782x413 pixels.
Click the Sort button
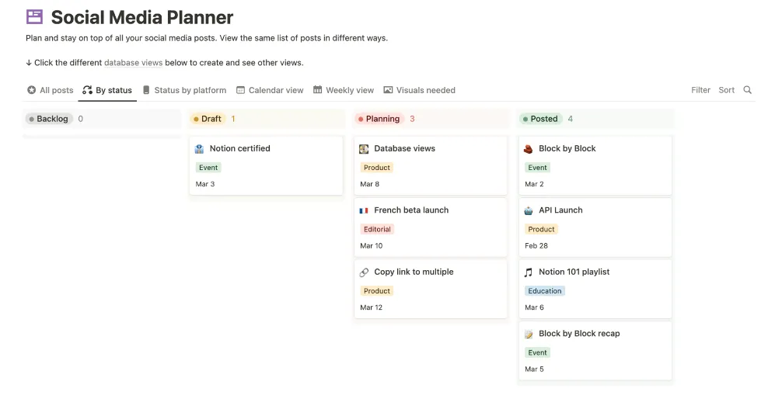727,90
